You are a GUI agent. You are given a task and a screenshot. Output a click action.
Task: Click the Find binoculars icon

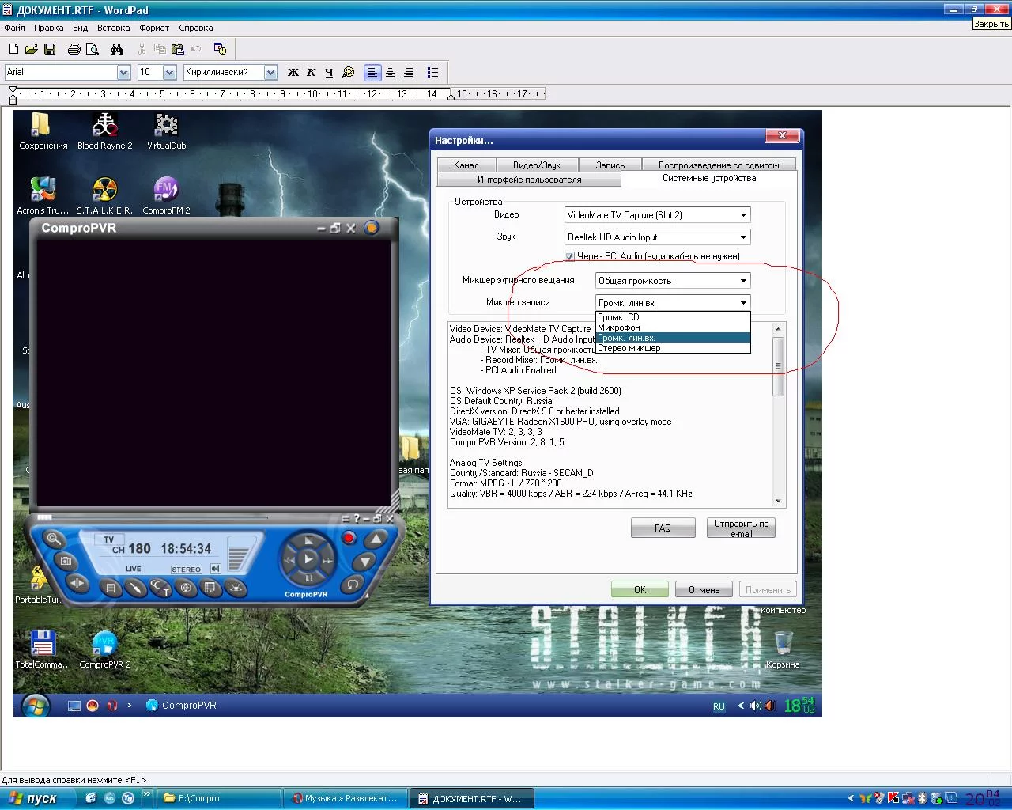coord(117,49)
